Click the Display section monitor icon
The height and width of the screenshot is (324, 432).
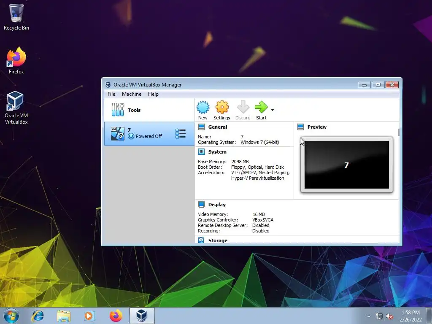tap(201, 205)
